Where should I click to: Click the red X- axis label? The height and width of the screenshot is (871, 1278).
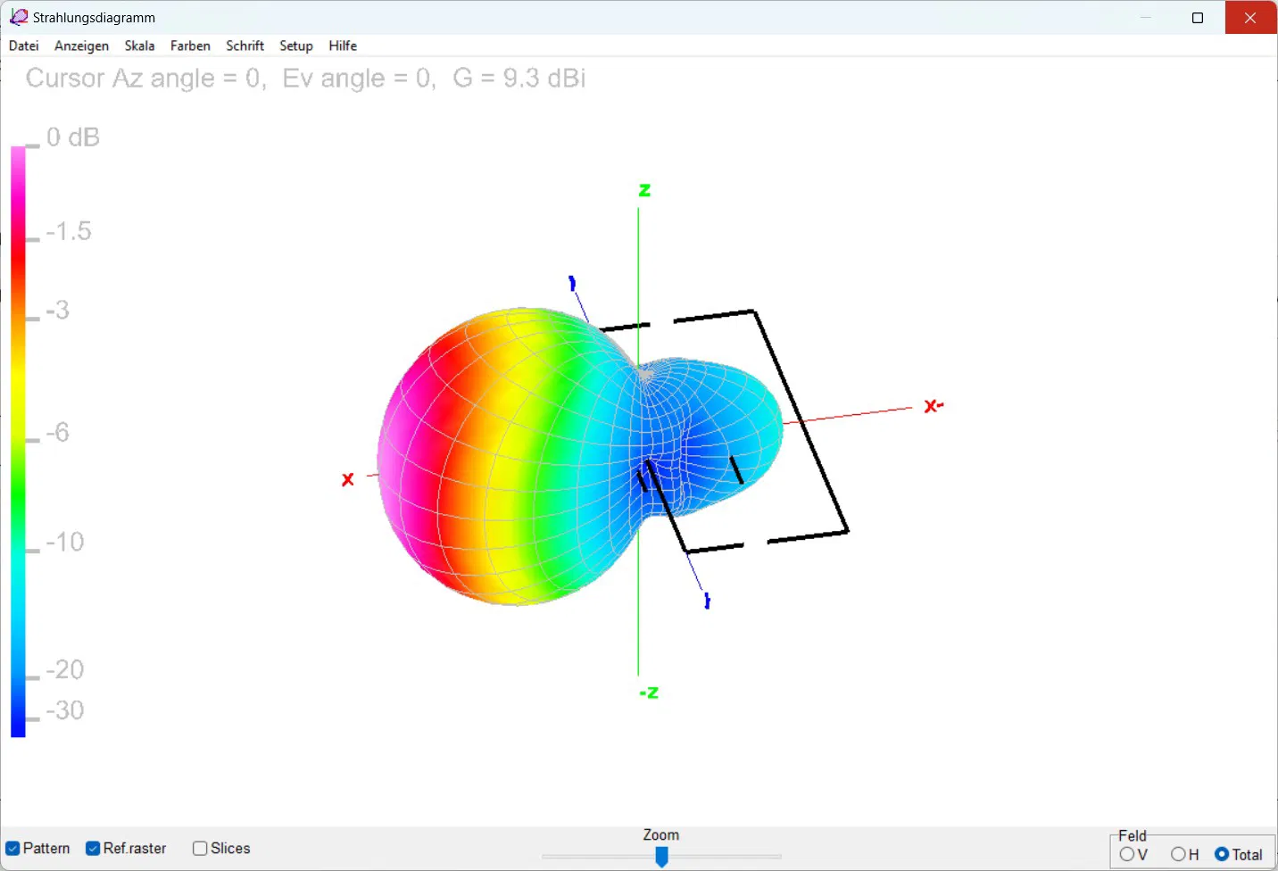point(934,406)
